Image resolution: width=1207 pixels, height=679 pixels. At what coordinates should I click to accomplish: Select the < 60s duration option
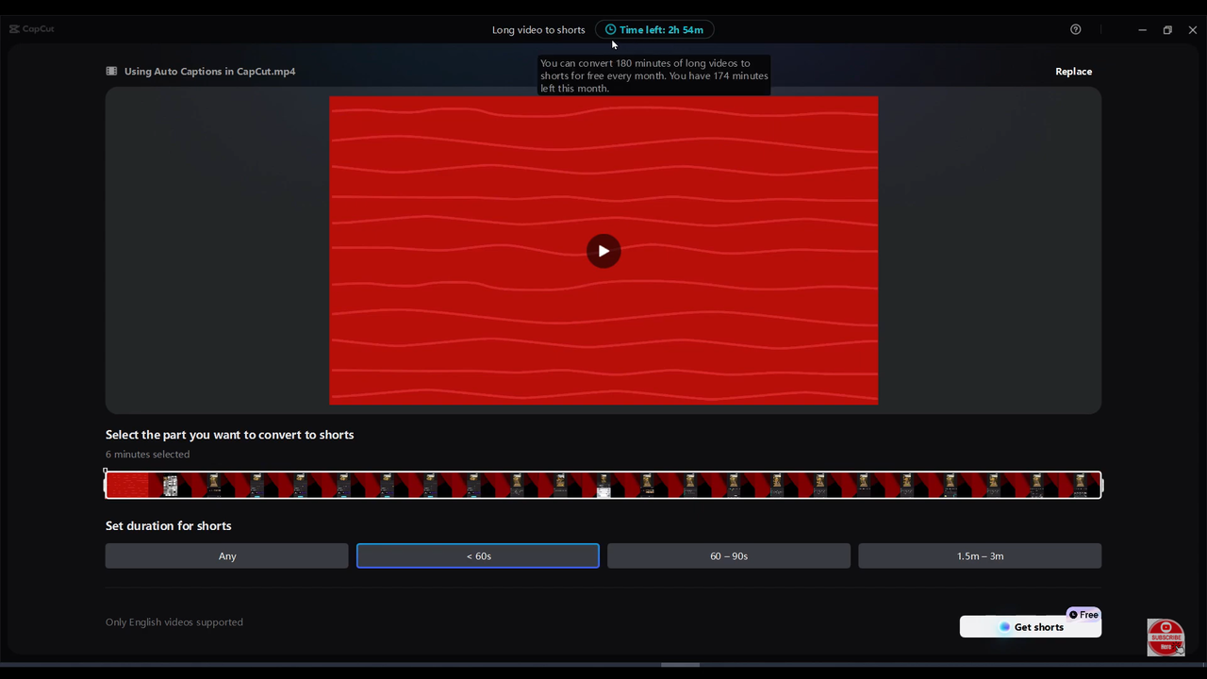click(x=477, y=555)
